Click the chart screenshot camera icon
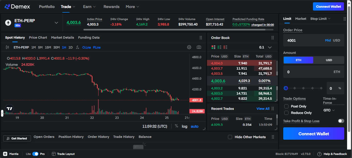 point(199,47)
